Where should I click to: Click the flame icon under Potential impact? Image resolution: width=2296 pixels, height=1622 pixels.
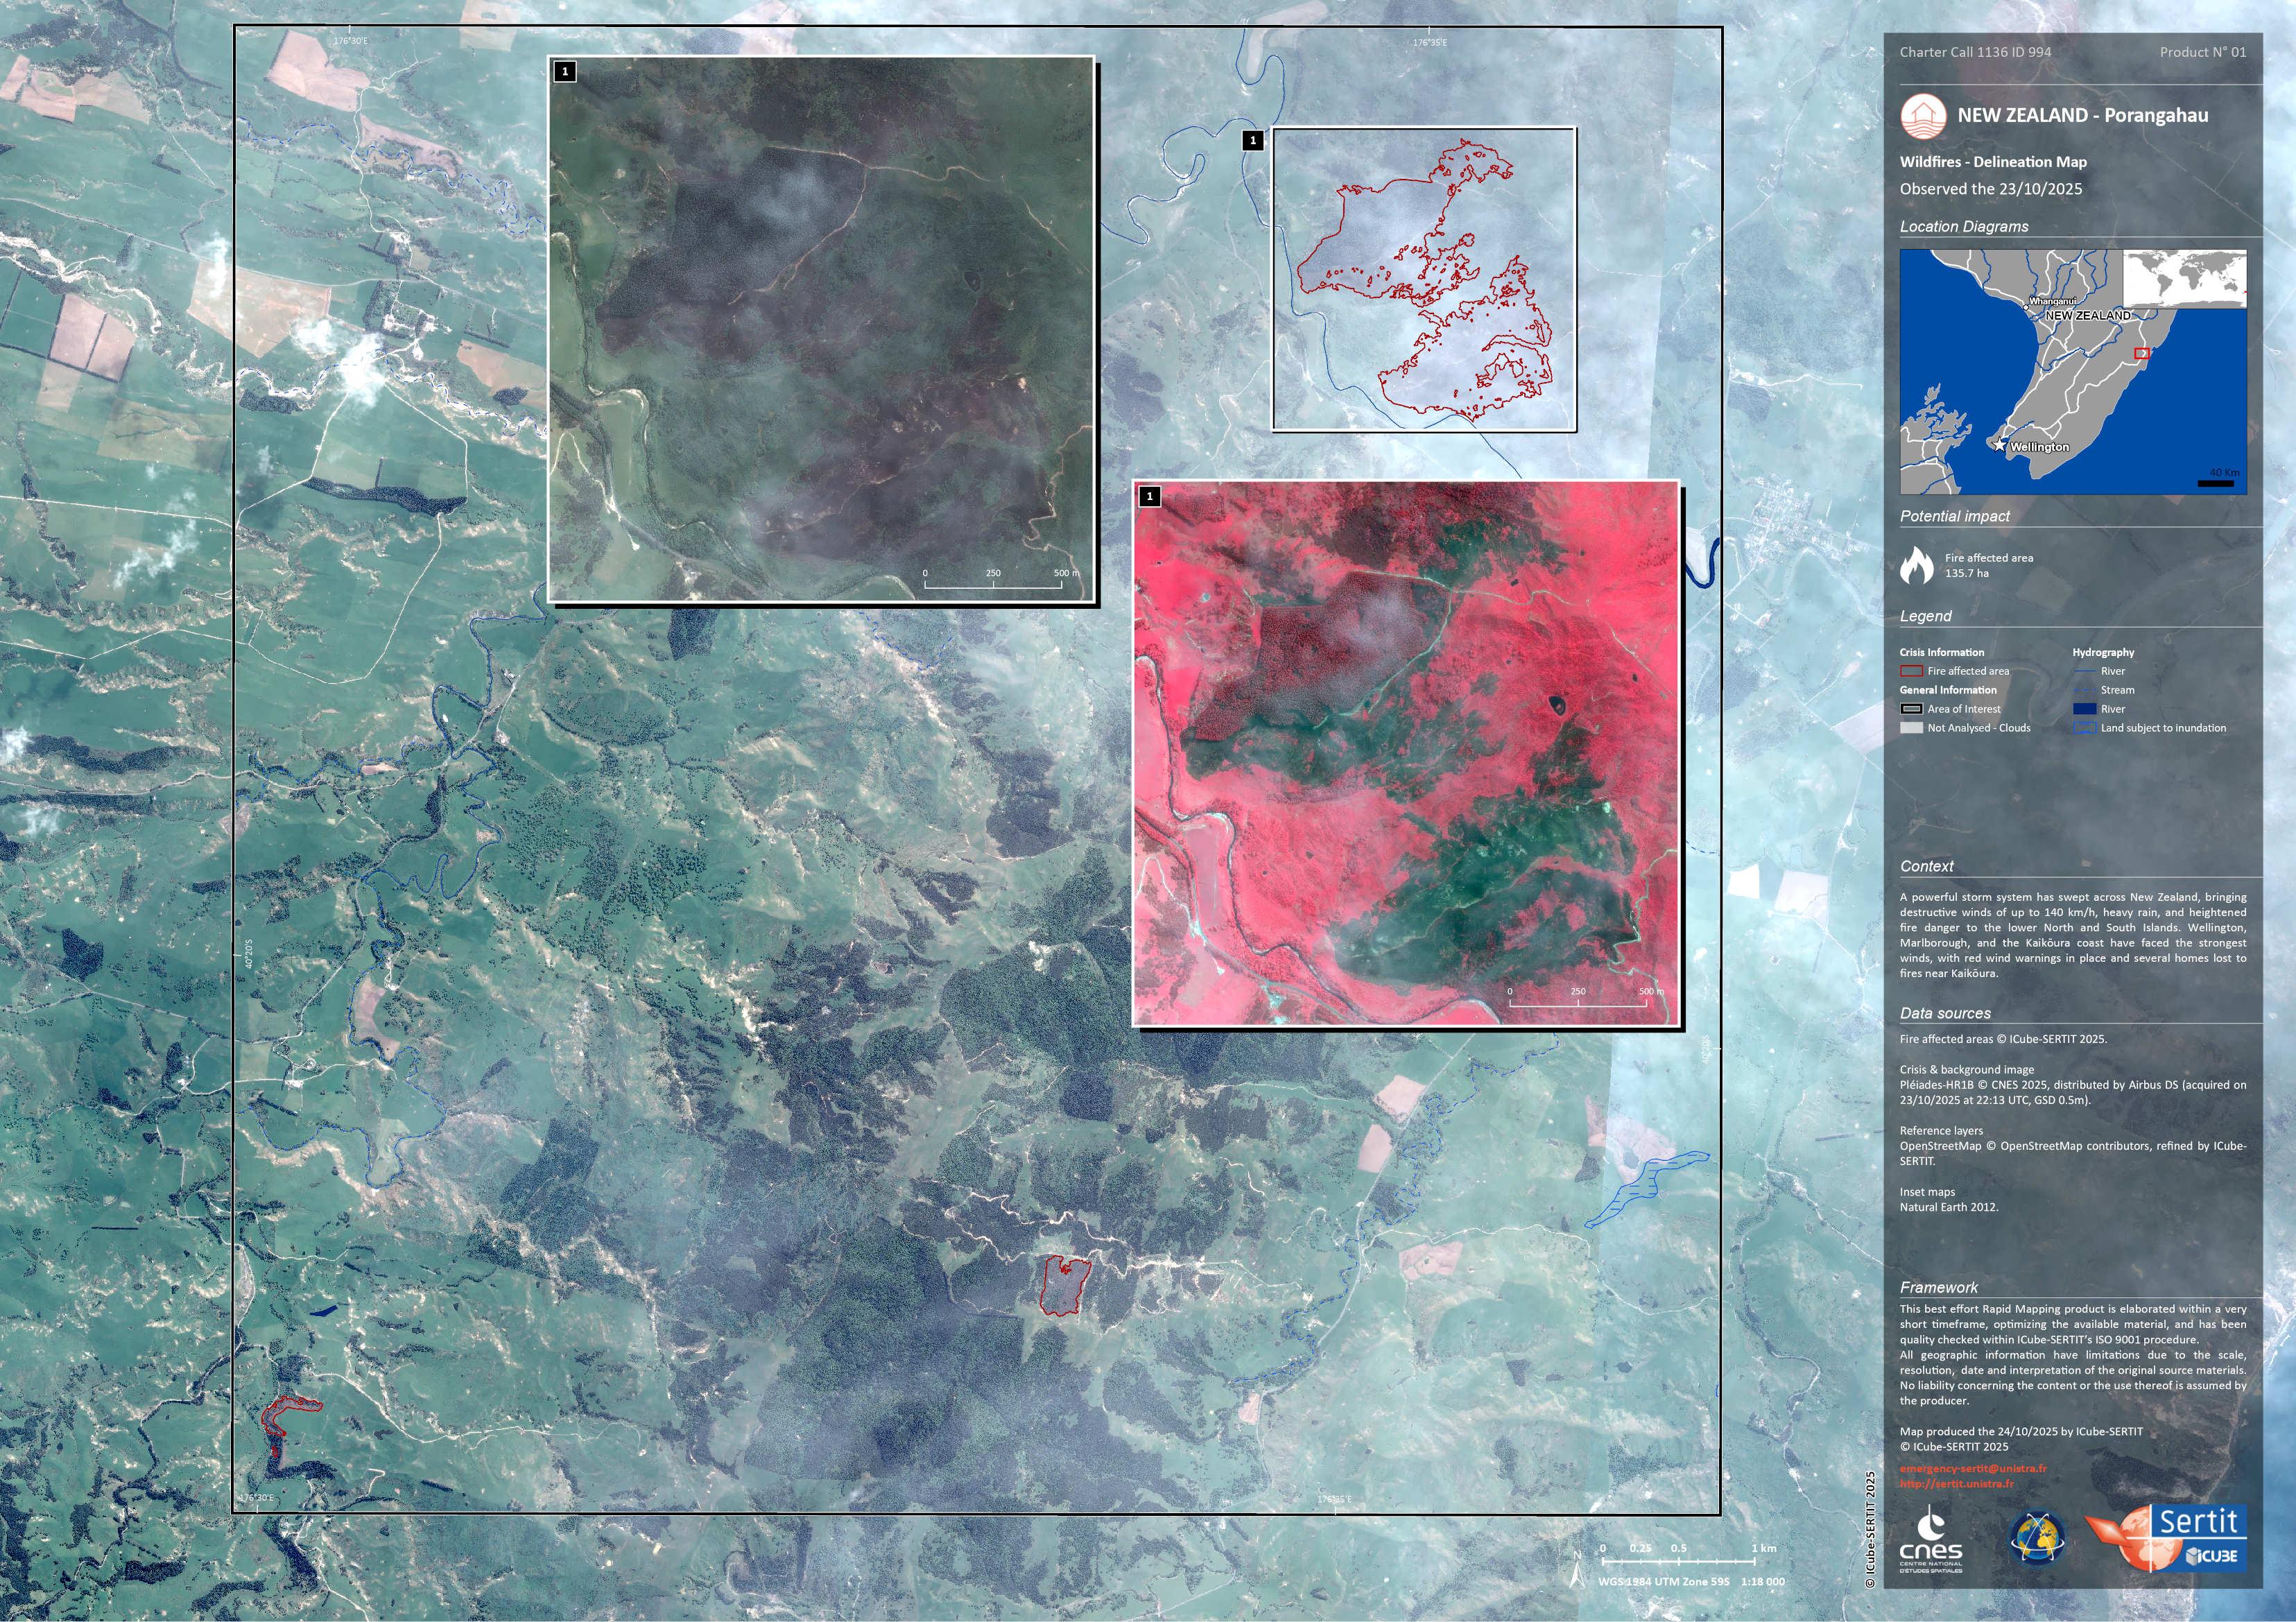(1916, 565)
